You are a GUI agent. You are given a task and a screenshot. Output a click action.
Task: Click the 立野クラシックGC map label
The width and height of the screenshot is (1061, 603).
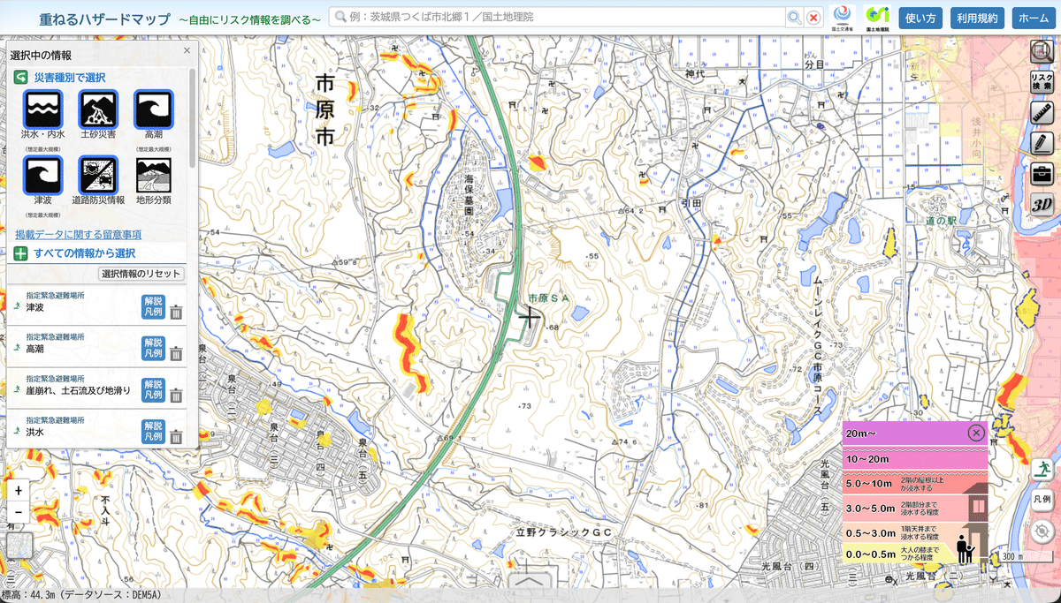[564, 533]
